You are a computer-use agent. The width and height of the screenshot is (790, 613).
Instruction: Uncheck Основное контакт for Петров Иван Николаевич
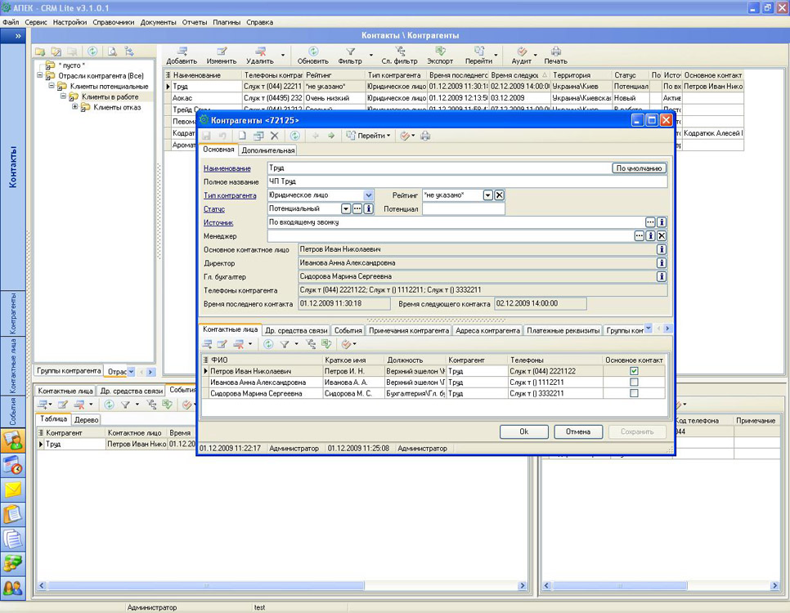click(x=634, y=371)
